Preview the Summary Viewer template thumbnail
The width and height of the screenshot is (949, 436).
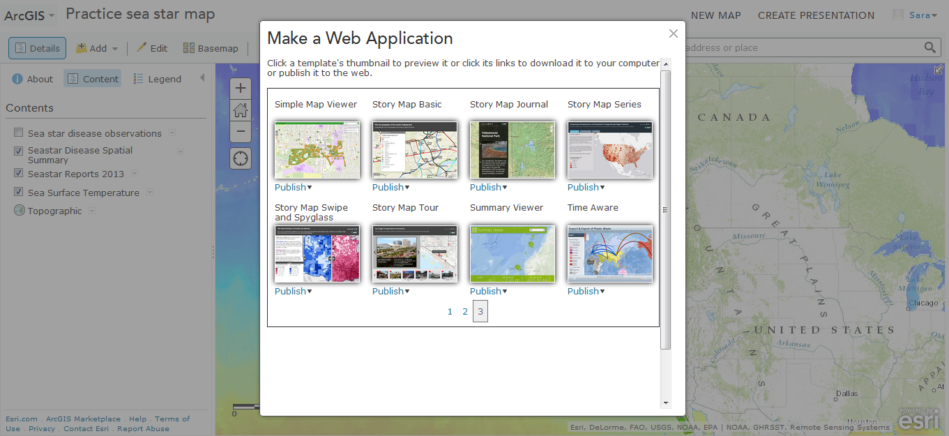pos(513,253)
